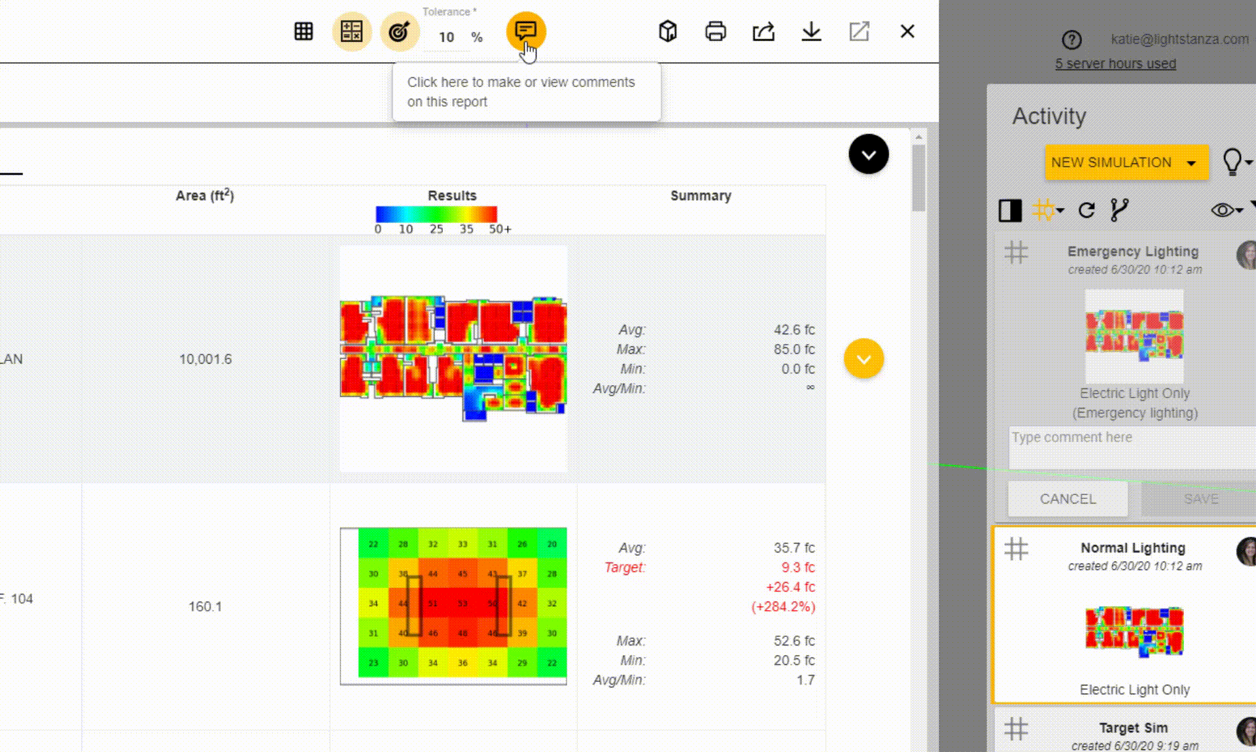The width and height of the screenshot is (1256, 752).
Task: Open the comments speech bubble icon
Action: [x=525, y=31]
